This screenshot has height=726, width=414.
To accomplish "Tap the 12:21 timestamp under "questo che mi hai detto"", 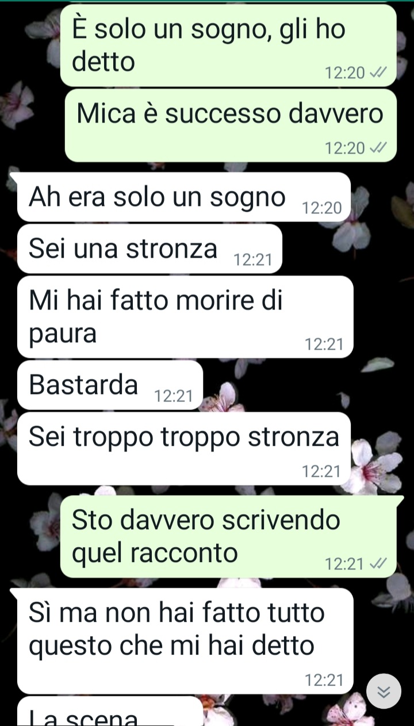I will coord(324,681).
